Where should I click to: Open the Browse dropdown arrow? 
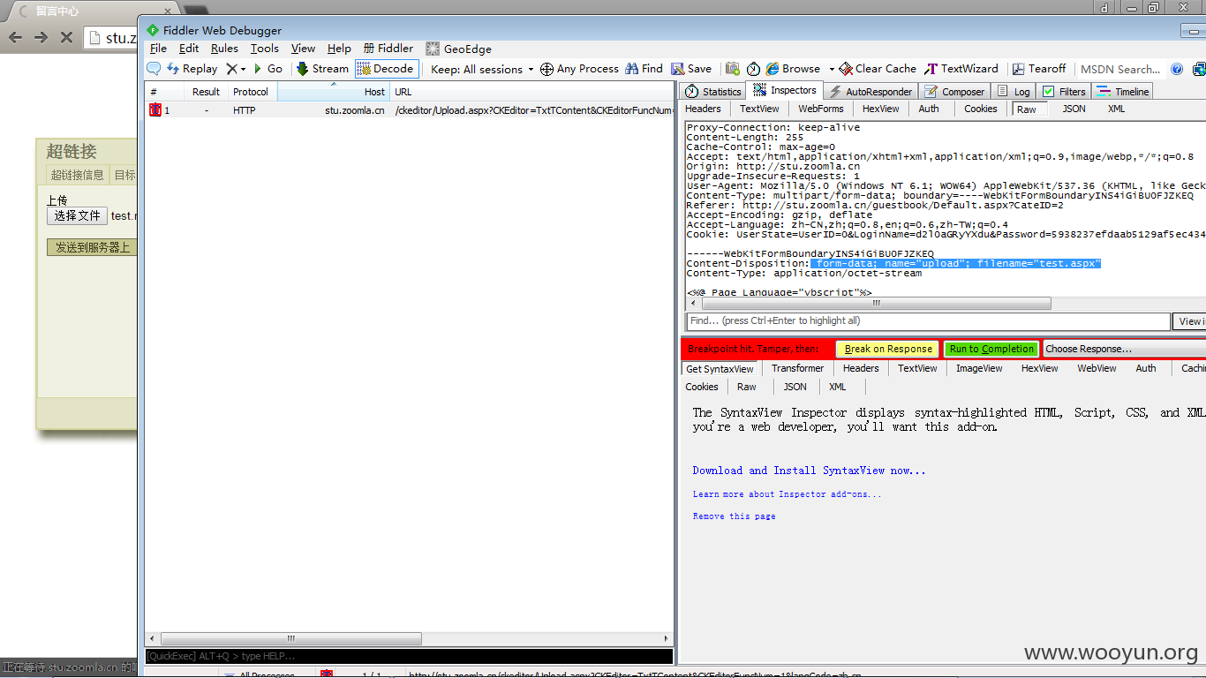832,69
